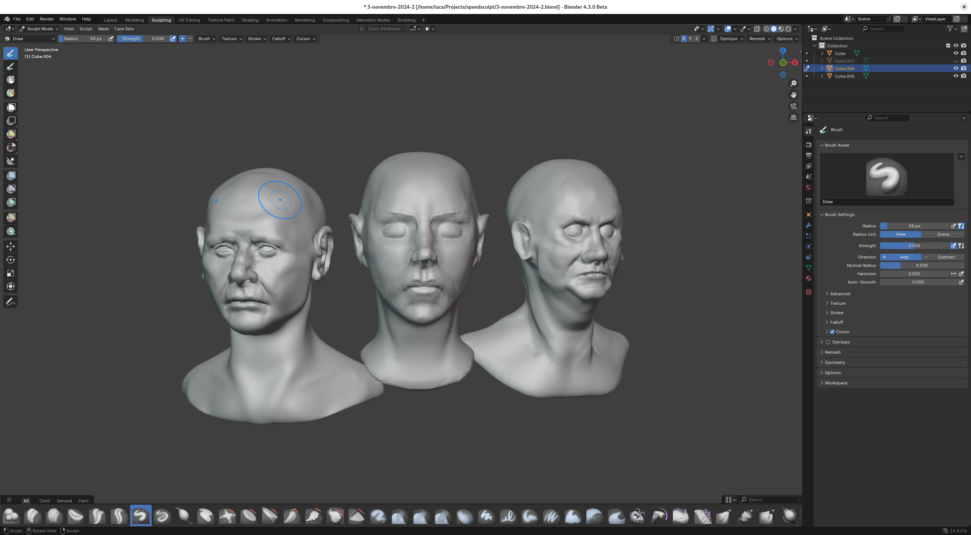
Task: Select the Box Hide tool
Action: [11, 121]
